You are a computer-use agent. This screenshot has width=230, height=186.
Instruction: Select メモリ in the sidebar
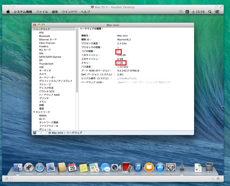click(x=43, y=102)
